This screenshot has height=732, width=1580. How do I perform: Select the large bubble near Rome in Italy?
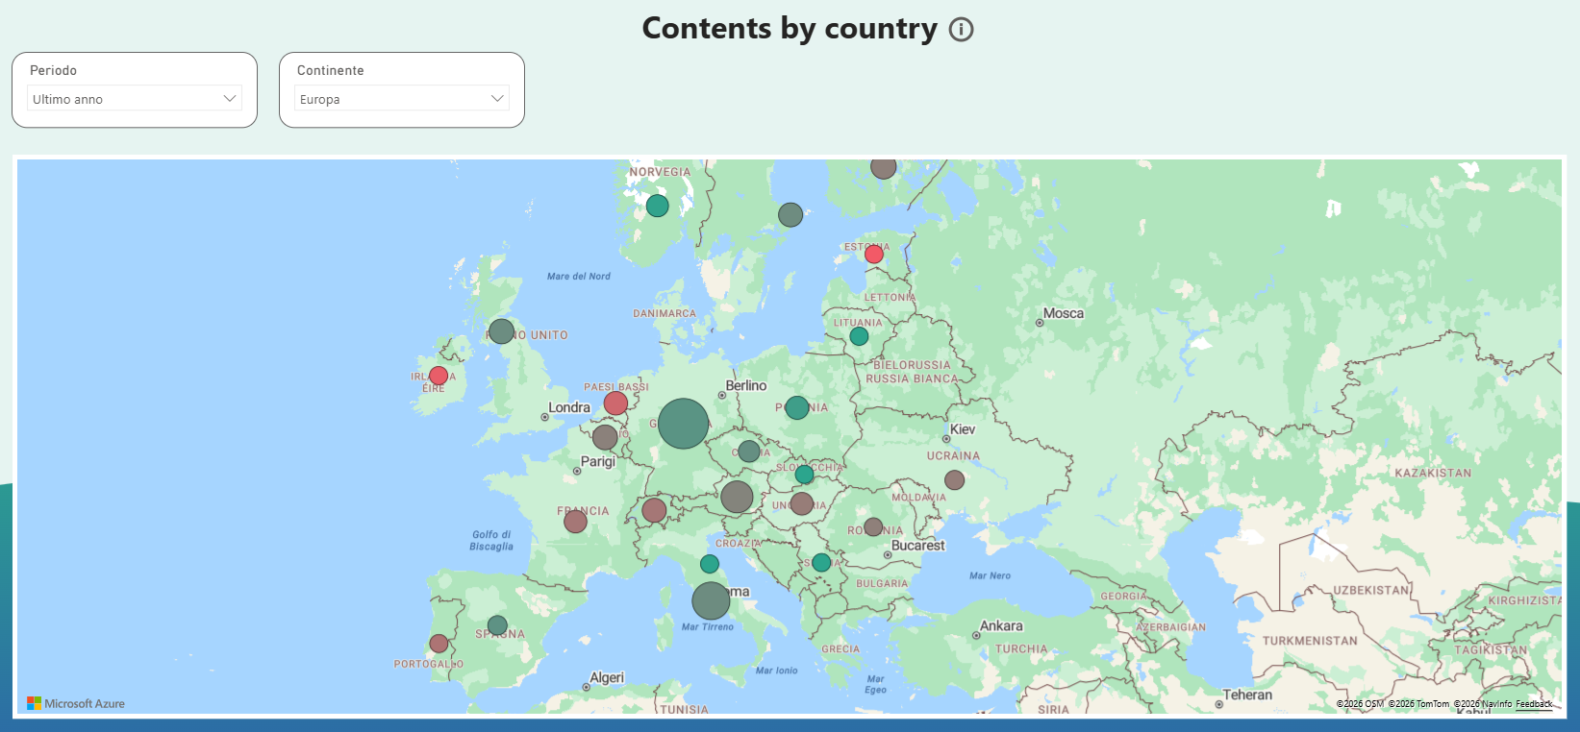(711, 601)
